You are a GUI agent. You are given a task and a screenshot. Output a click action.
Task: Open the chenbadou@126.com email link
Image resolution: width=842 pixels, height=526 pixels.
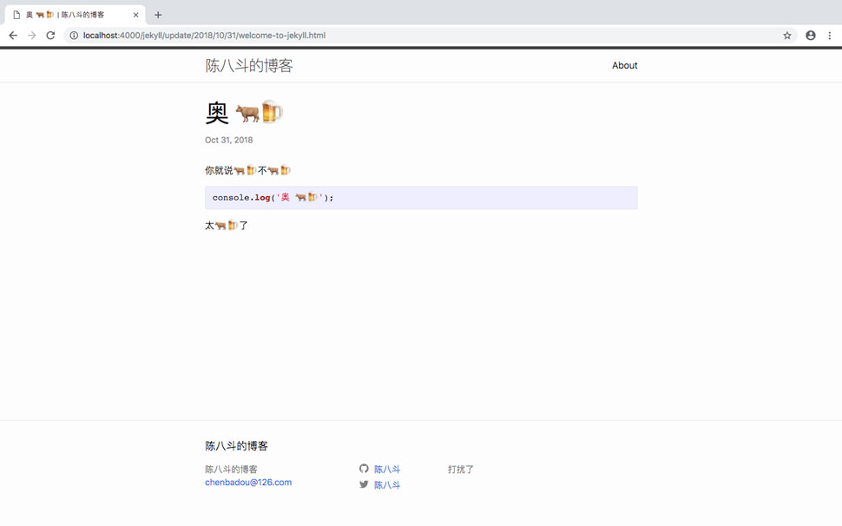pos(248,482)
